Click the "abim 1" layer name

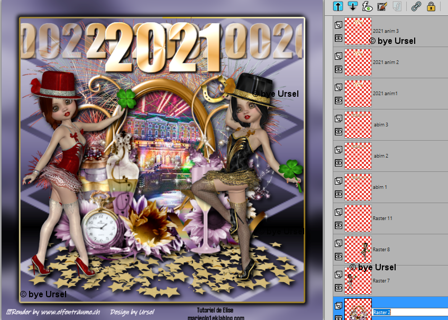(x=380, y=187)
